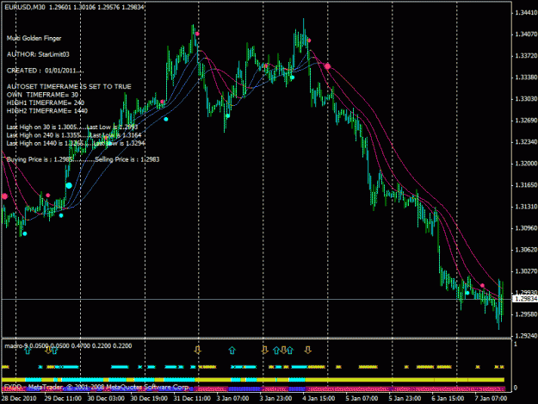Click the 1.30270 price scale label
The image size is (538, 404).
tap(526, 271)
